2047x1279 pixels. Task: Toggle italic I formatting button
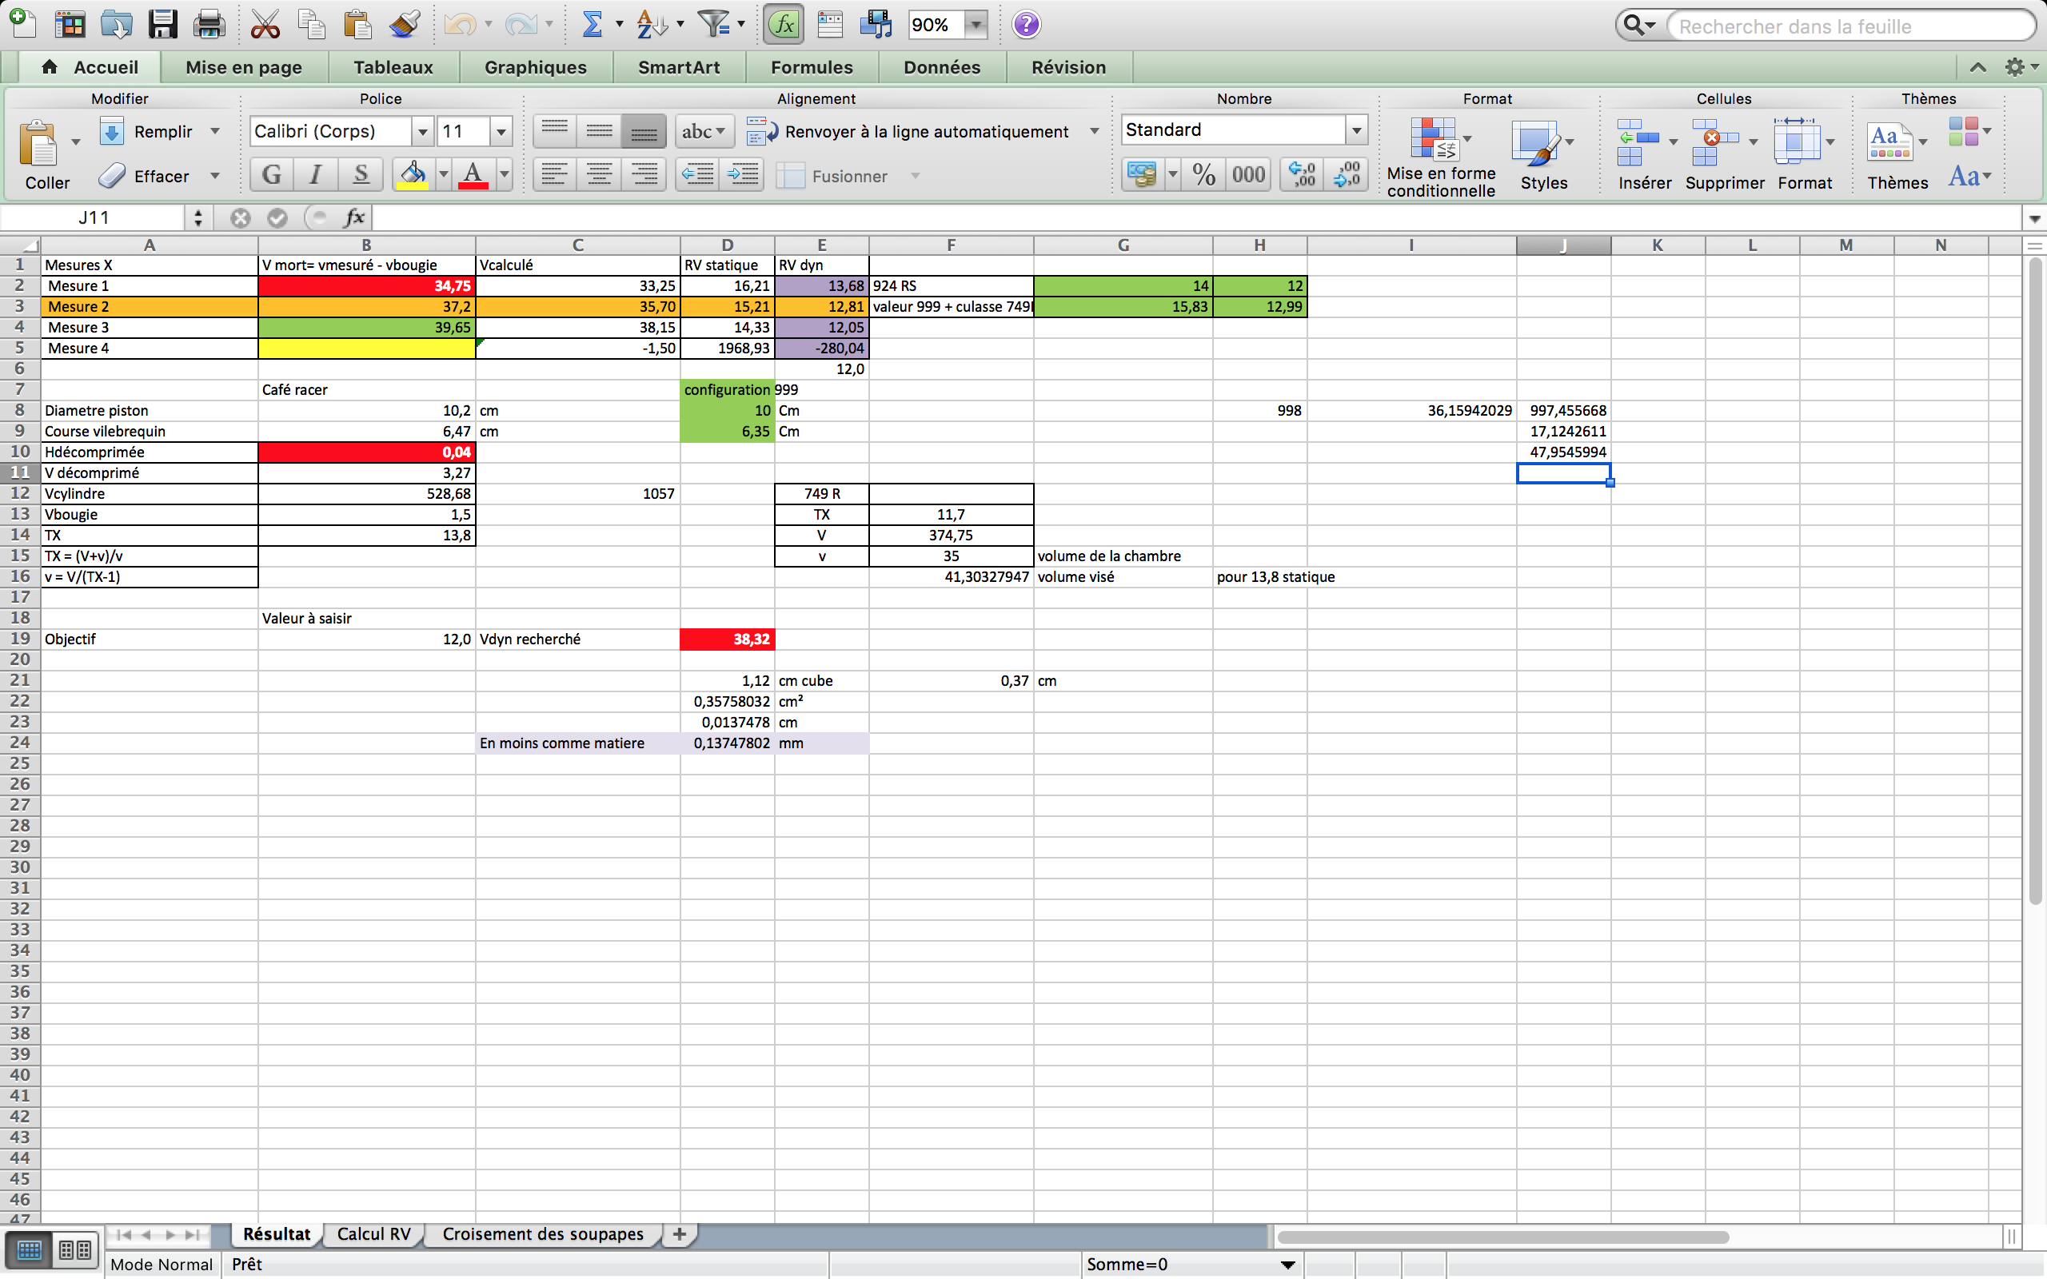(x=316, y=175)
